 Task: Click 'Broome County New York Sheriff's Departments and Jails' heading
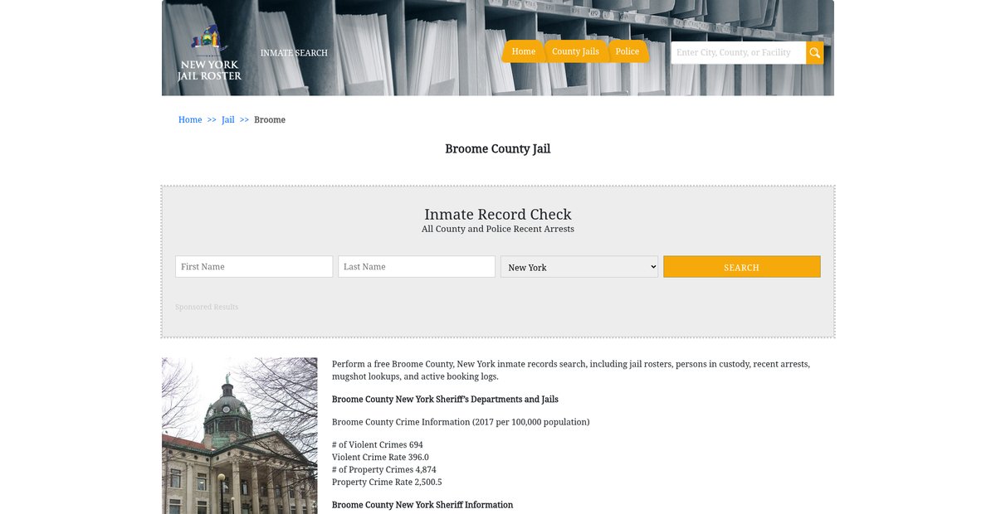(445, 400)
